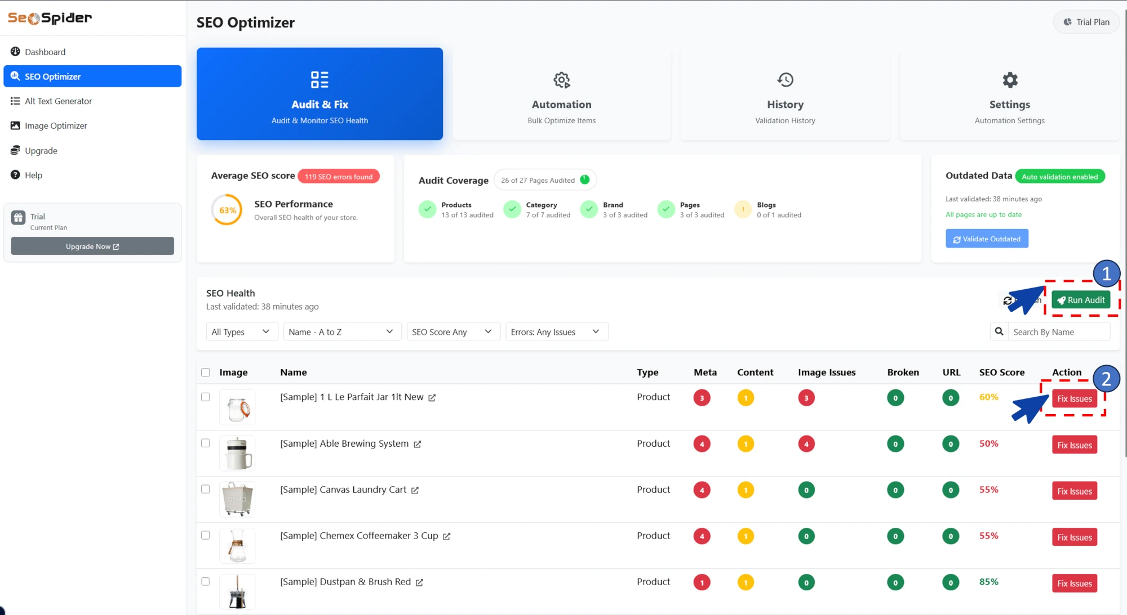1127x615 pixels.
Task: Check the Canvas Laundry Cart row checkbox
Action: tap(205, 489)
